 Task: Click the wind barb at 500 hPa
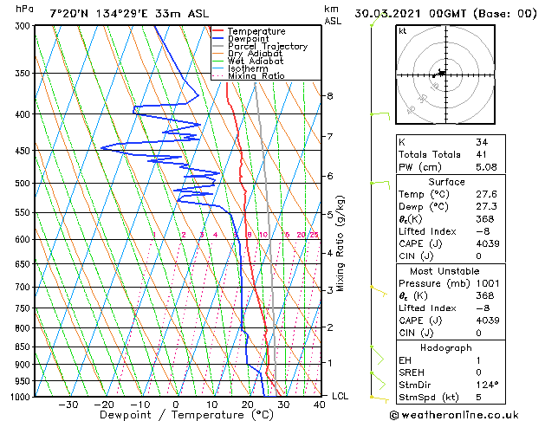[x=380, y=185]
